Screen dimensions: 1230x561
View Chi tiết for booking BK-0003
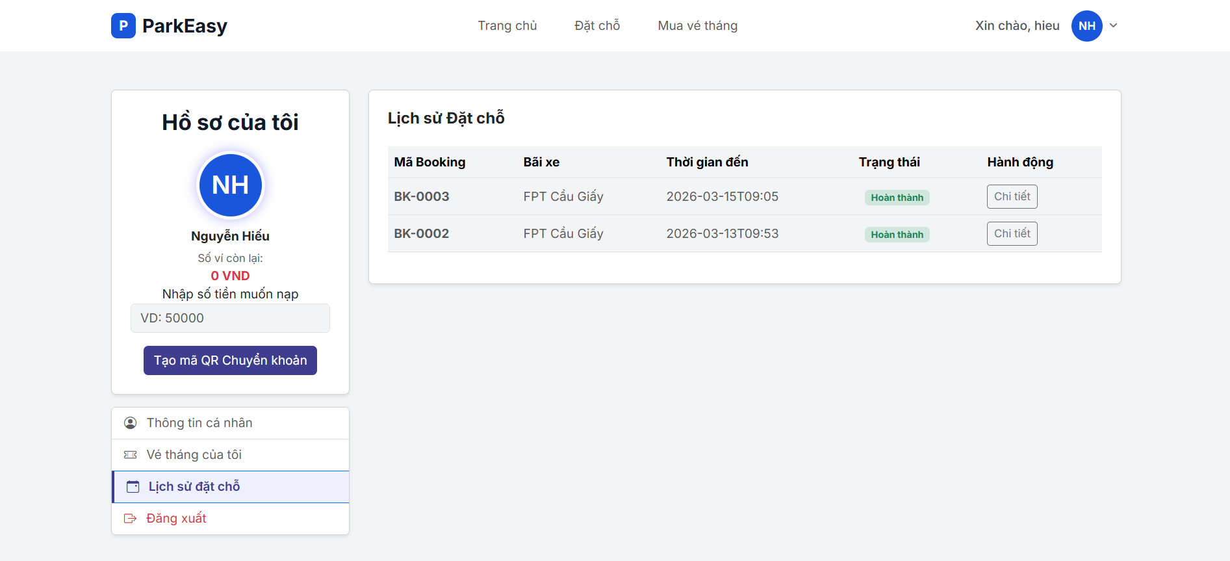pos(1012,196)
